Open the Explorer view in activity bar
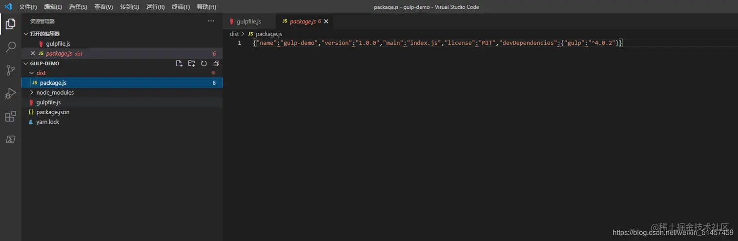738x241 pixels. (10, 24)
